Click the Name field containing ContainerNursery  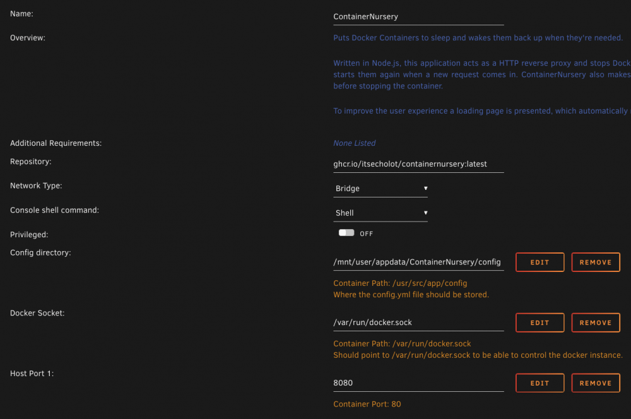point(418,17)
